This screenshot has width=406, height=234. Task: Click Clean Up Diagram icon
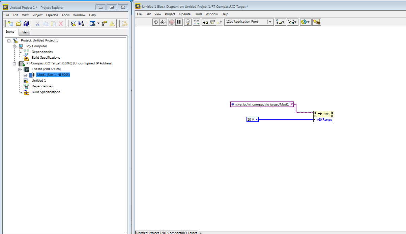(x=316, y=22)
